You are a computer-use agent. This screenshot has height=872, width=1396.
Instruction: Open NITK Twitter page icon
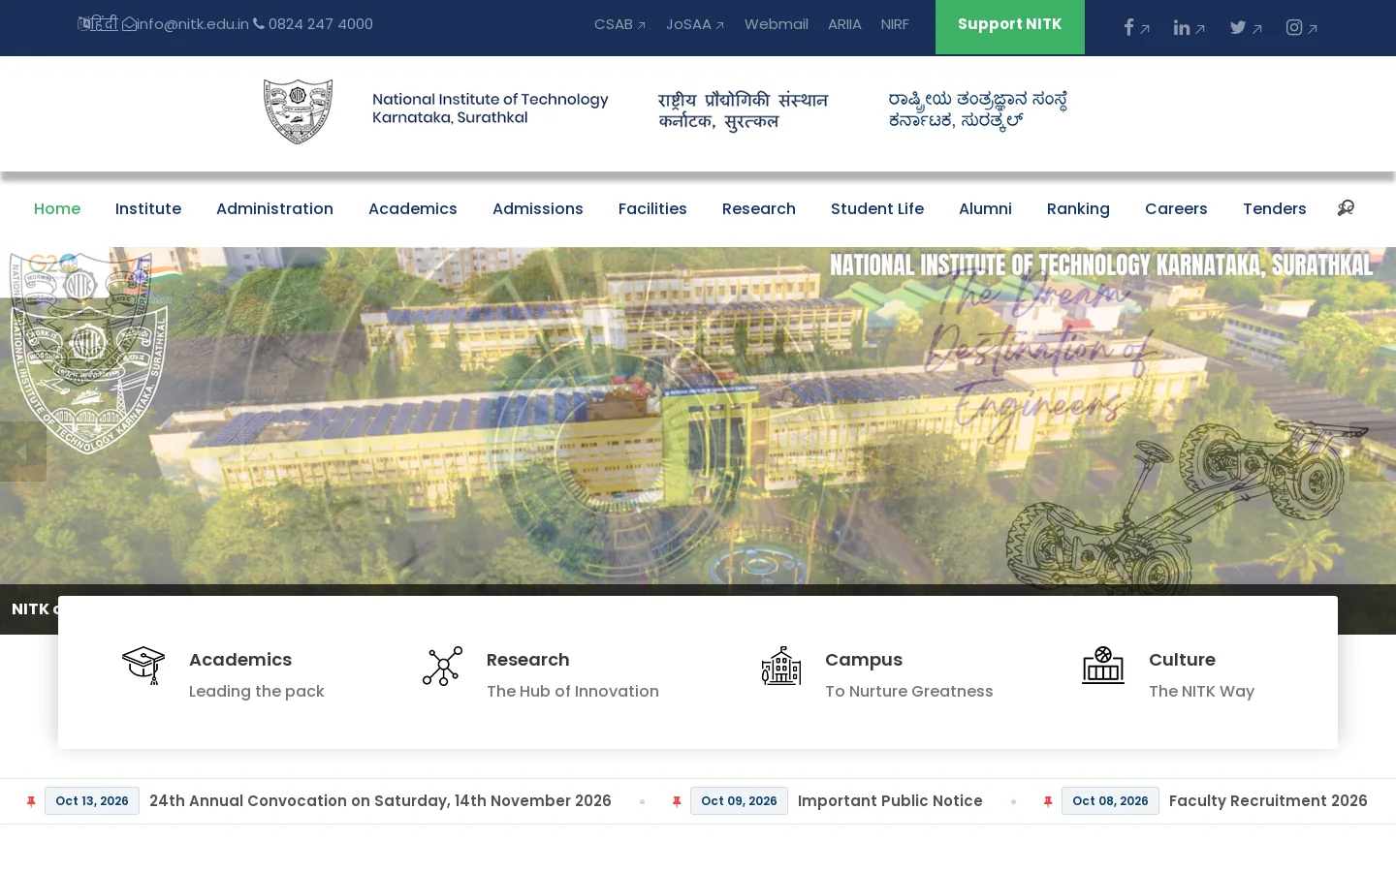[x=1238, y=27]
